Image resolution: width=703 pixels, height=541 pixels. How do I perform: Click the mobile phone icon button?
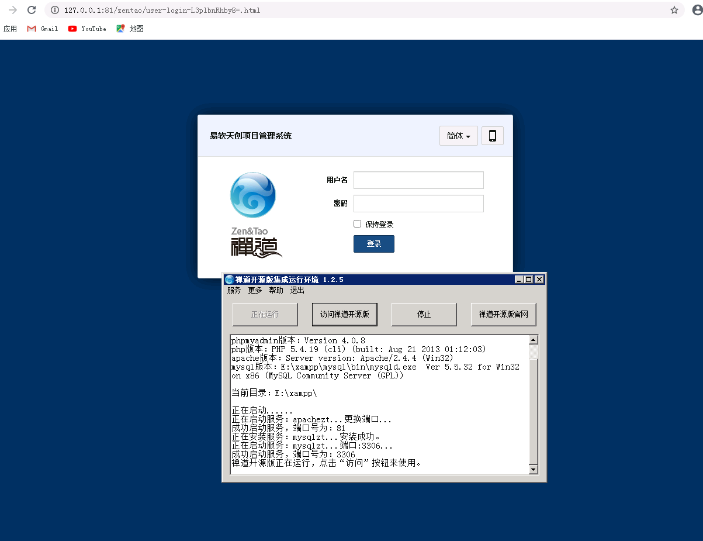point(492,136)
